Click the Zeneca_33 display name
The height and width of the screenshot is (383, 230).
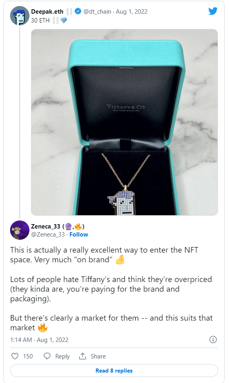[x=46, y=227]
